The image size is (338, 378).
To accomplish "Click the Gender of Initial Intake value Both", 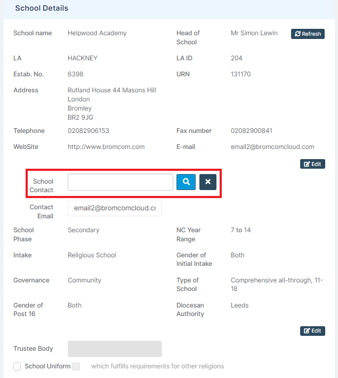I will point(238,255).
